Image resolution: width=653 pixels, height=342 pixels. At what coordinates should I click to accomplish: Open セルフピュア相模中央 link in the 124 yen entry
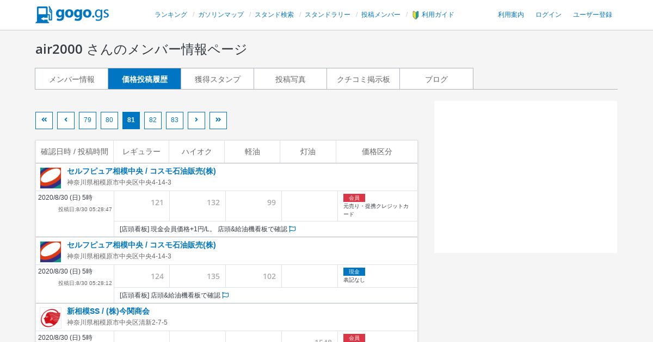(x=141, y=245)
